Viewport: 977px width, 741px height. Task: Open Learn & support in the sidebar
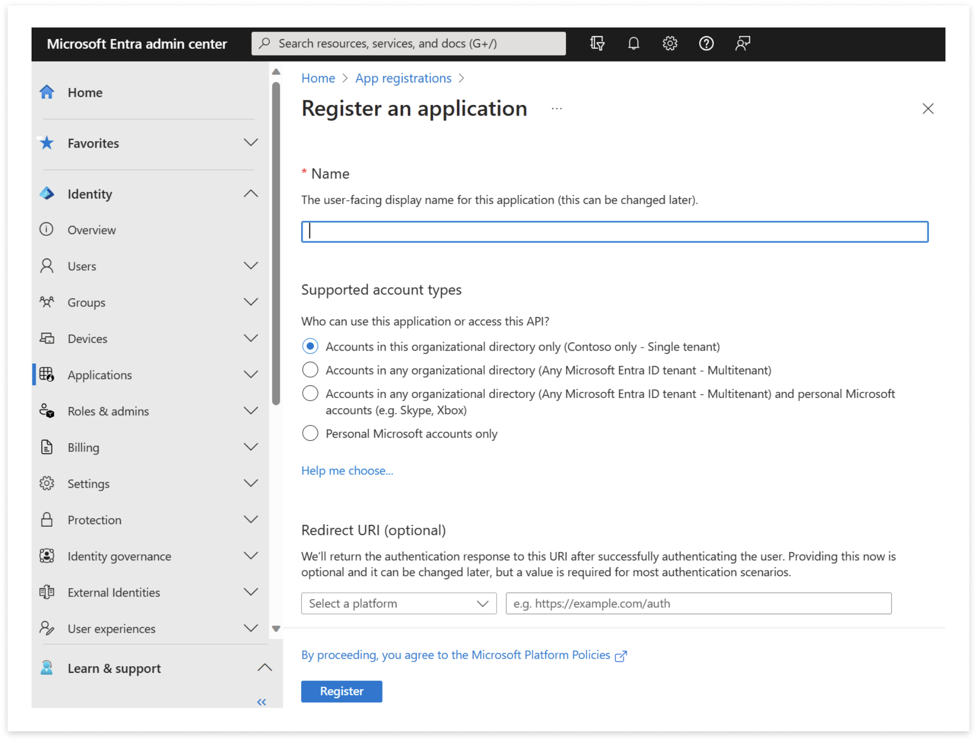pyautogui.click(x=114, y=668)
